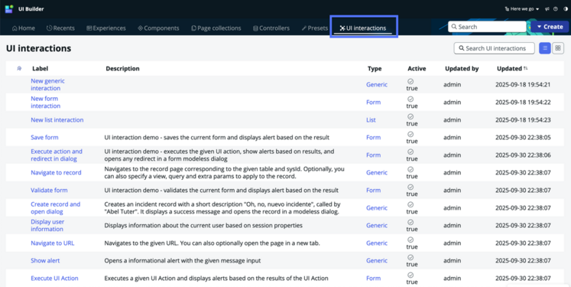The image size is (571, 287).
Task: Click the UI Builder logo icon
Action: click(x=9, y=8)
